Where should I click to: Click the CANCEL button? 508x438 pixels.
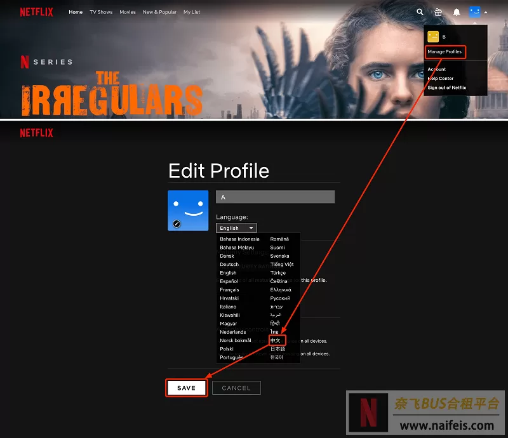point(236,388)
